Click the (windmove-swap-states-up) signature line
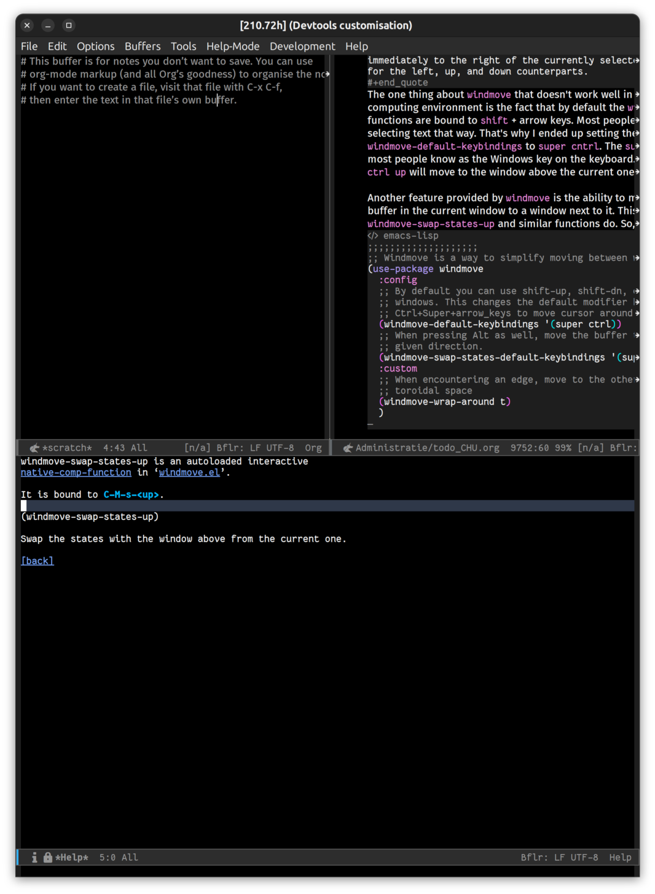 coord(90,517)
